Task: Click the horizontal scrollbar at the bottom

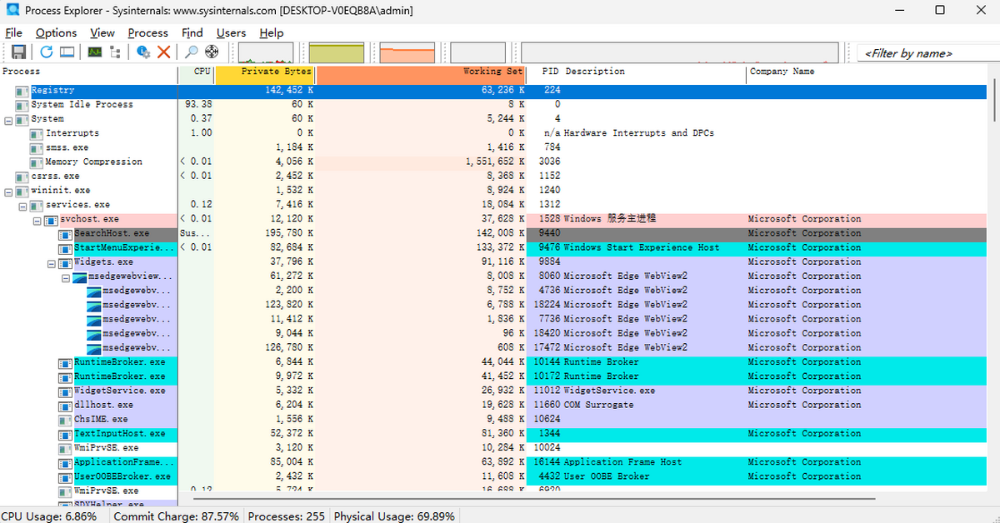Action: pyautogui.click(x=533, y=499)
